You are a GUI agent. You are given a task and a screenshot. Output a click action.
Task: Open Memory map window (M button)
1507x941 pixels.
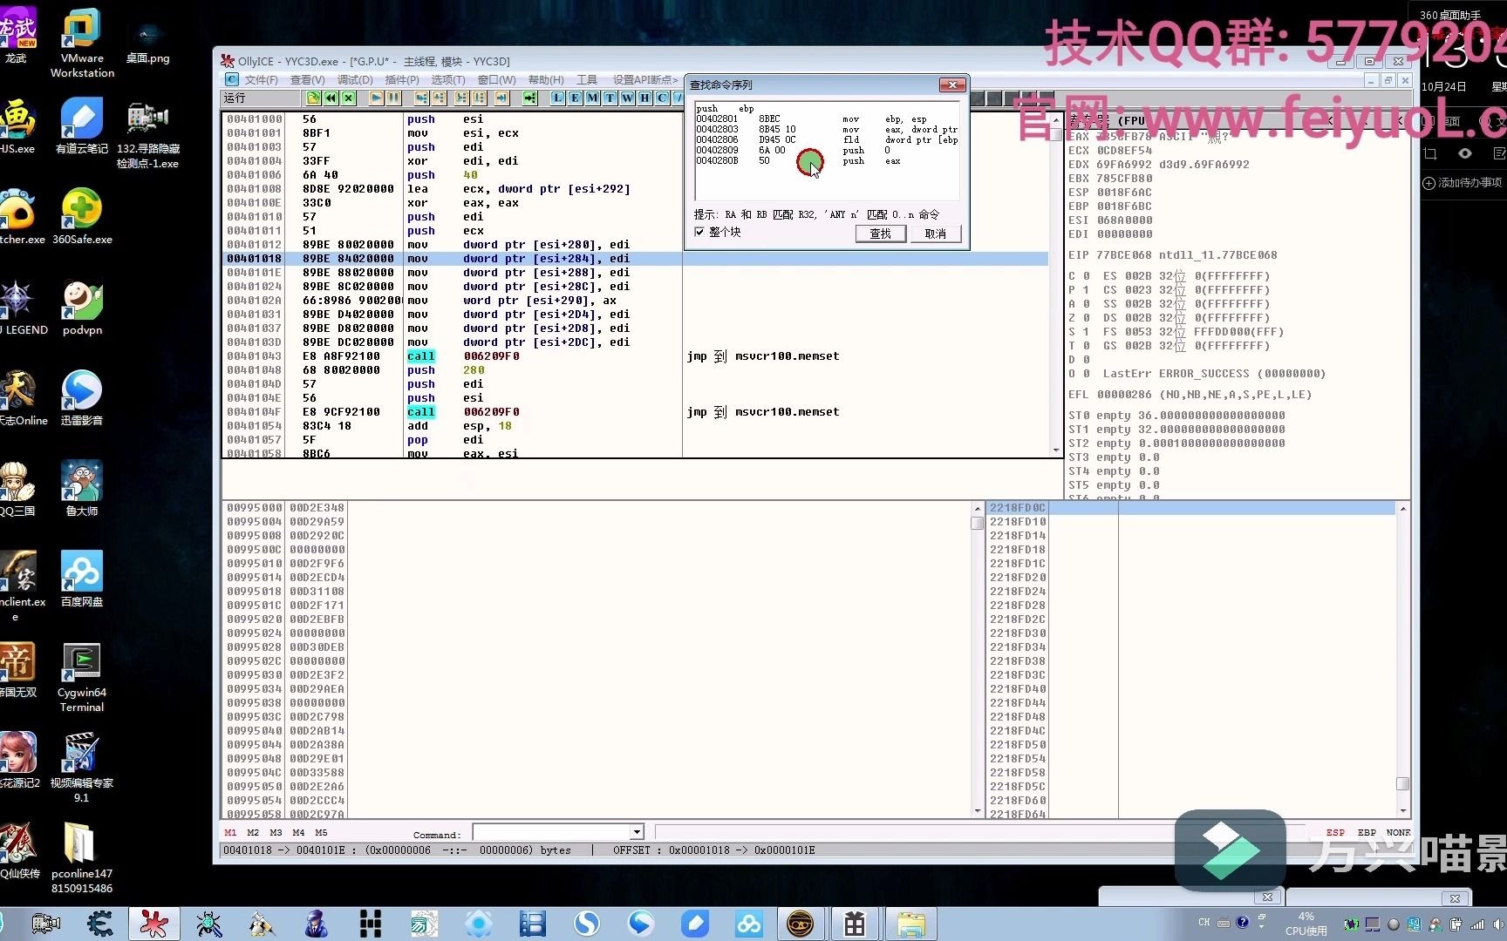pos(592,98)
